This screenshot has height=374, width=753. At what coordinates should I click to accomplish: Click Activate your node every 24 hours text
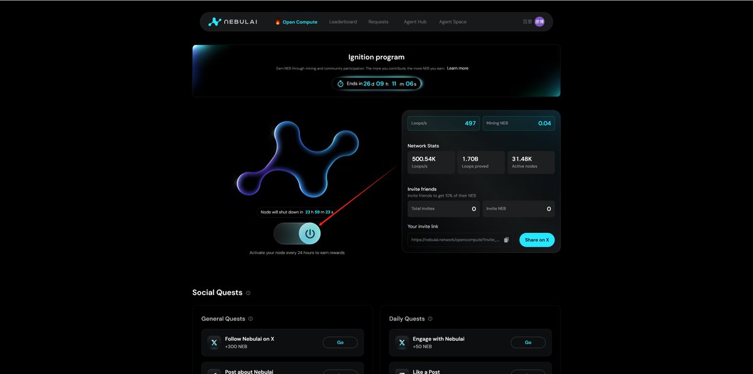coord(297,253)
